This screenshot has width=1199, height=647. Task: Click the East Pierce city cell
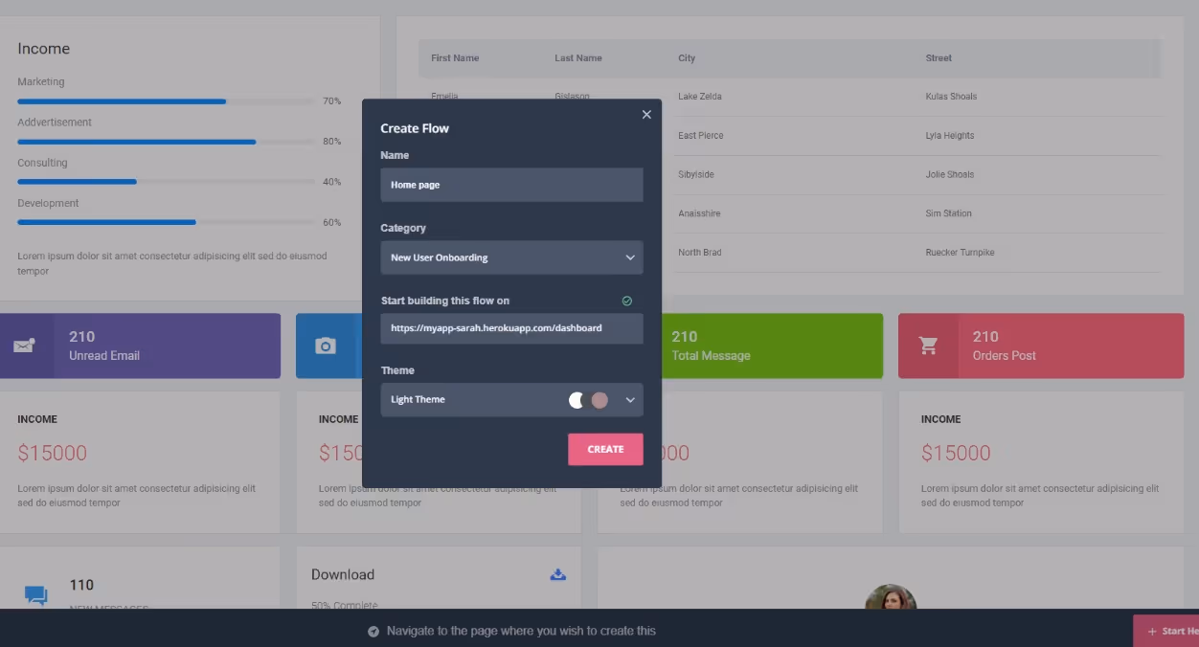tap(701, 136)
